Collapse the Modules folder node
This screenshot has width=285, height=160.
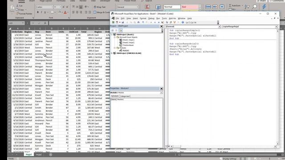click(x=115, y=48)
